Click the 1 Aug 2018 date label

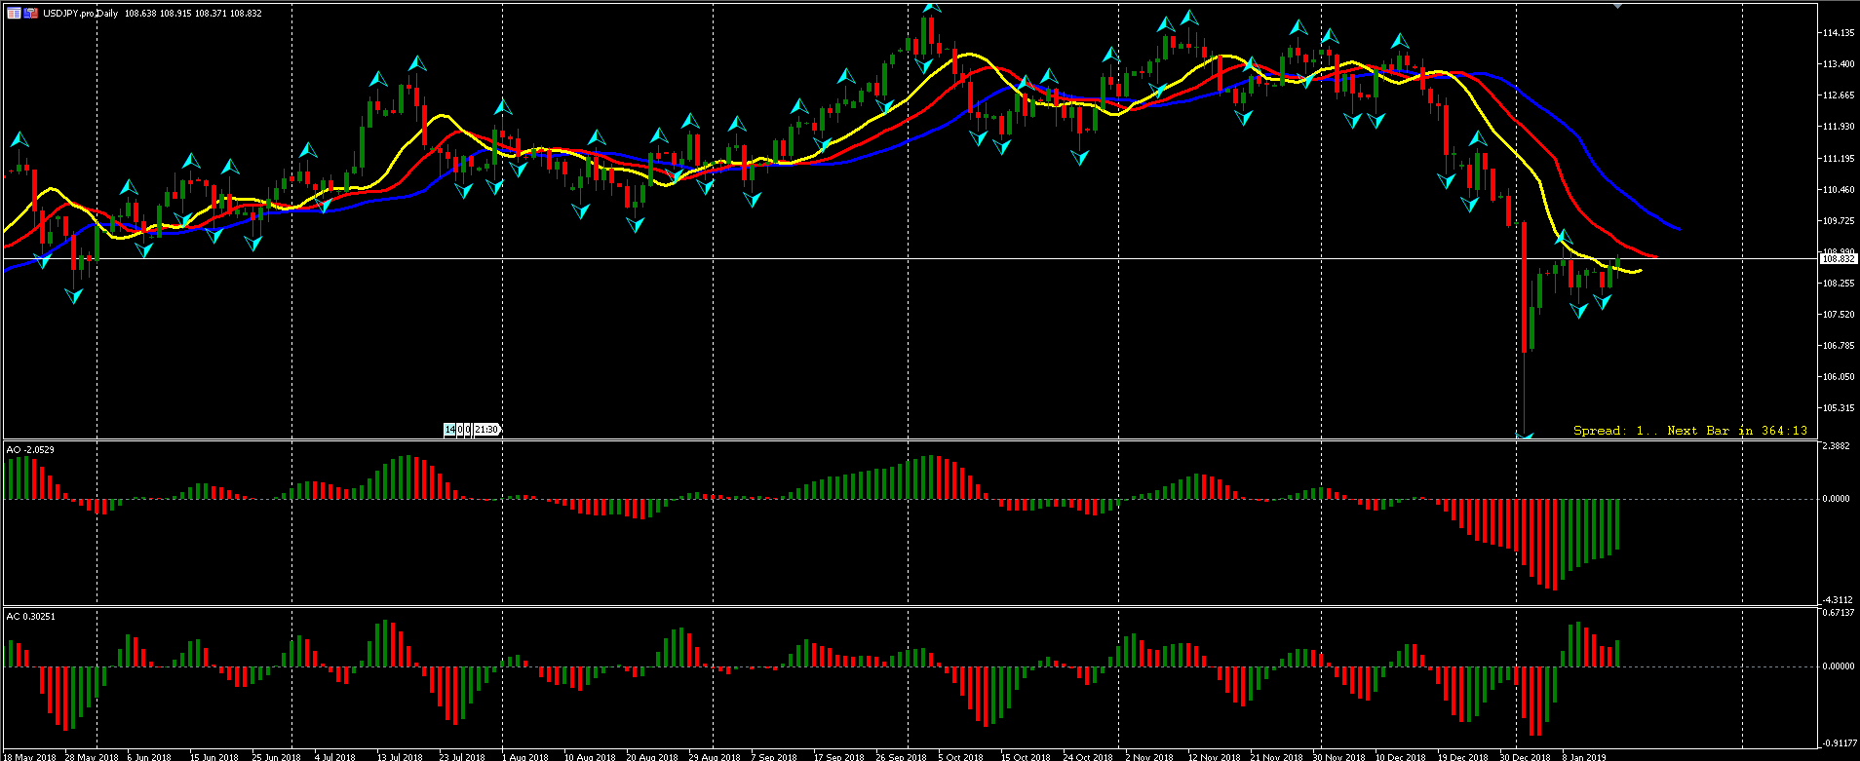click(x=524, y=756)
